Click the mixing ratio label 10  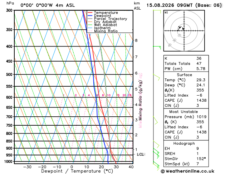pos(109,95)
